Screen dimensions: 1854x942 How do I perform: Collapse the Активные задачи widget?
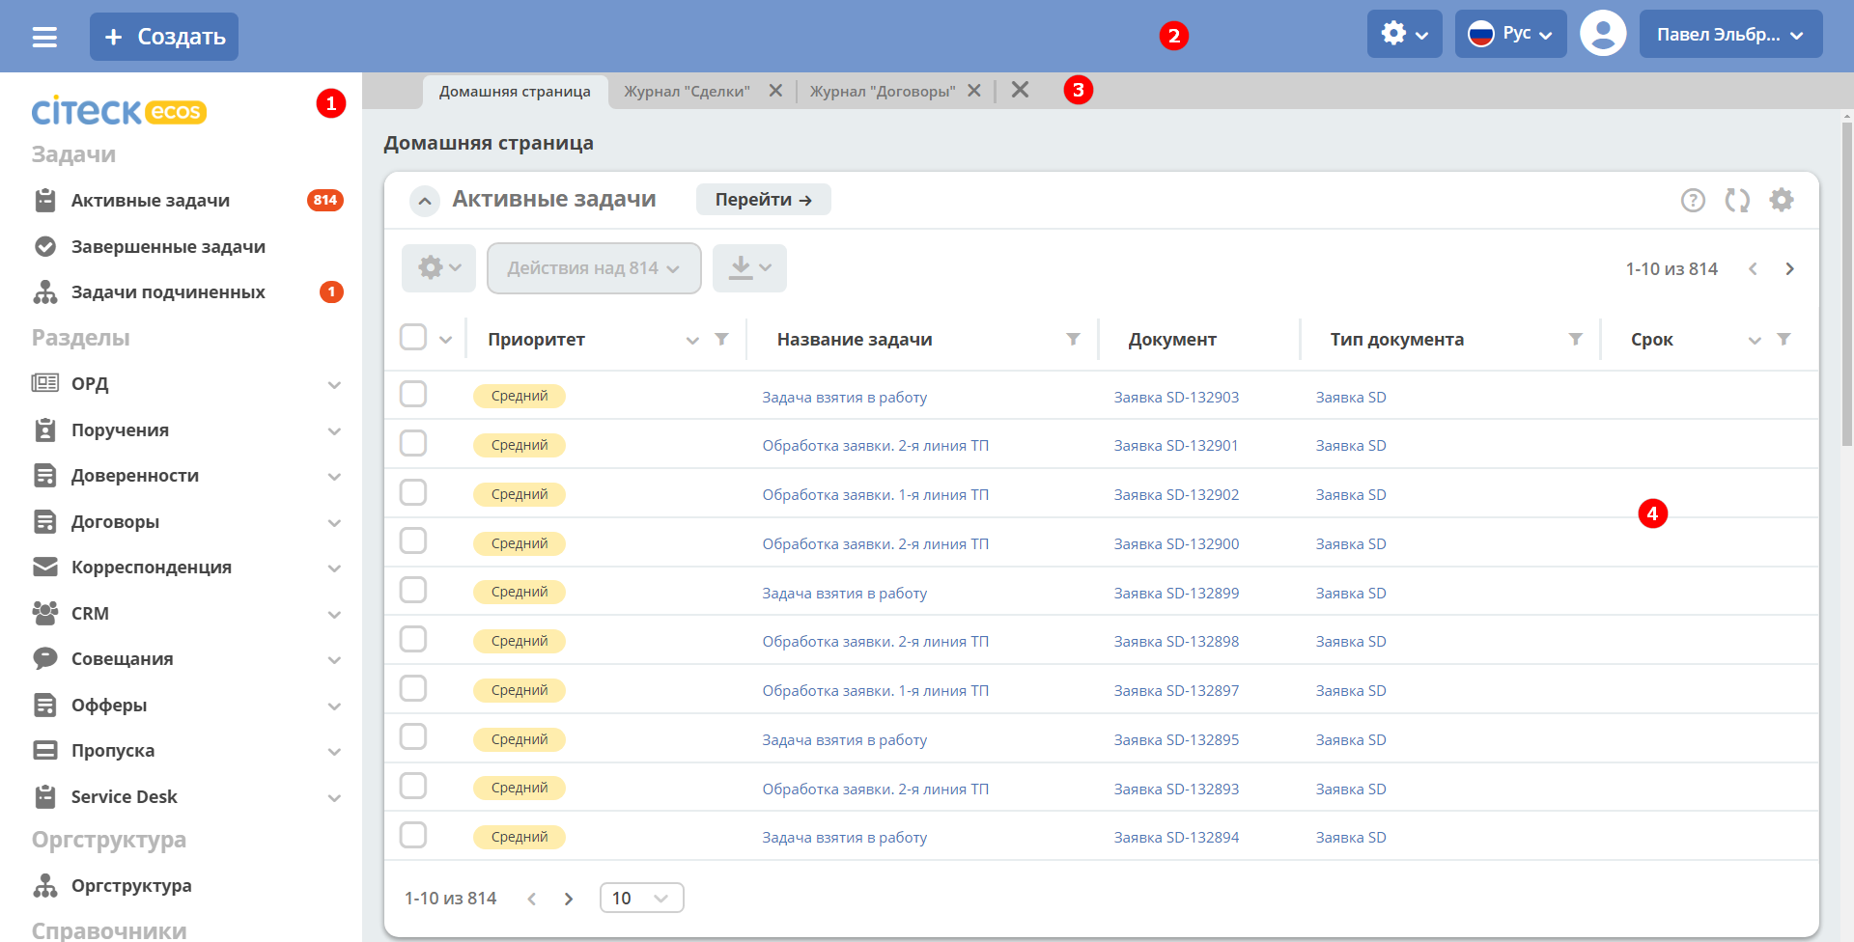tap(425, 201)
